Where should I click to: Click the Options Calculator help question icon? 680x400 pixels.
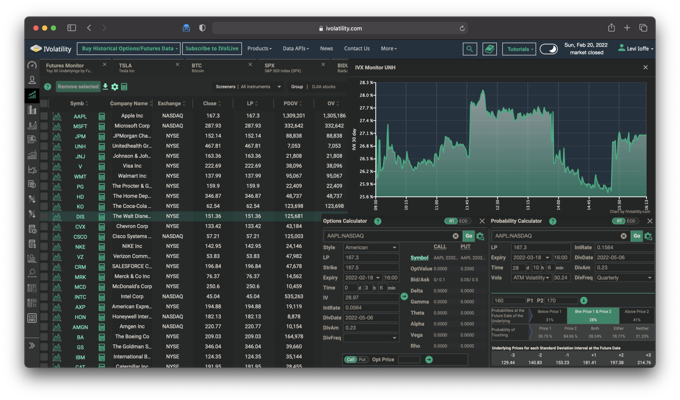(378, 221)
